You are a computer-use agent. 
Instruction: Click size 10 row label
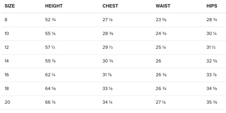[7, 34]
